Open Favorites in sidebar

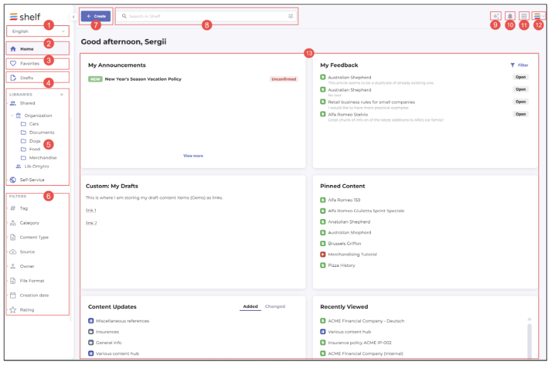[38, 64]
